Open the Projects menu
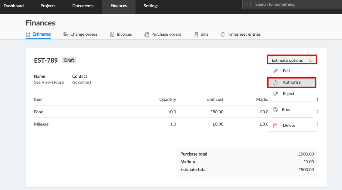Viewport: 342px width, 190px height. coord(48,6)
